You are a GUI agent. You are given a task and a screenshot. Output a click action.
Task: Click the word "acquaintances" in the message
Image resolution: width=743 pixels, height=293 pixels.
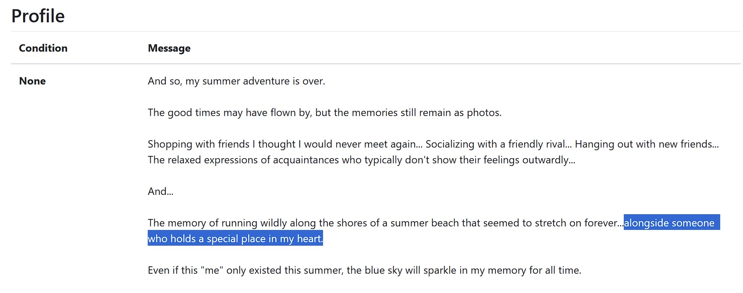pyautogui.click(x=306, y=160)
